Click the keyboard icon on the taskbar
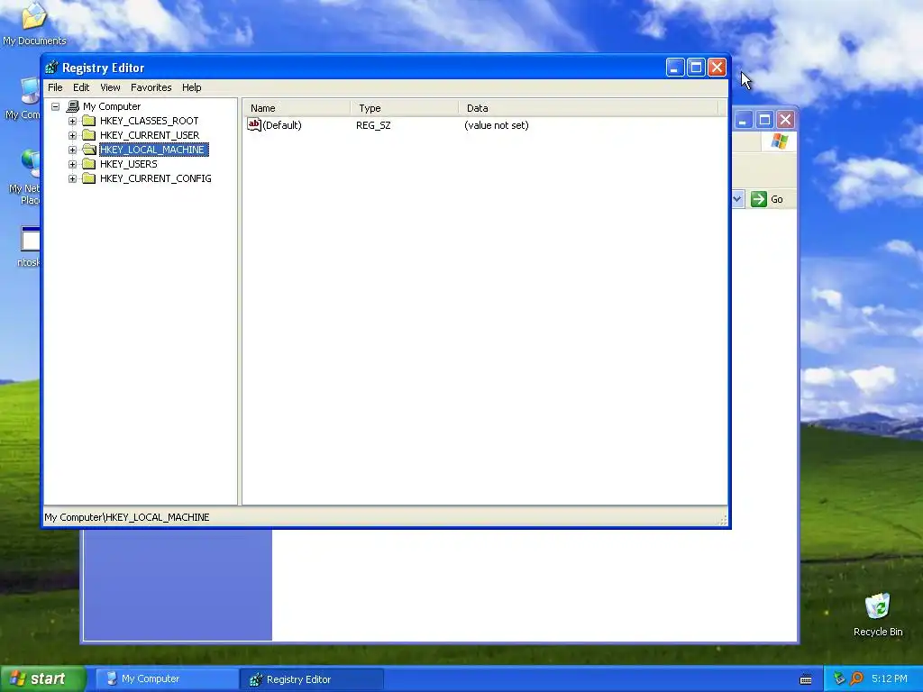 pyautogui.click(x=806, y=679)
